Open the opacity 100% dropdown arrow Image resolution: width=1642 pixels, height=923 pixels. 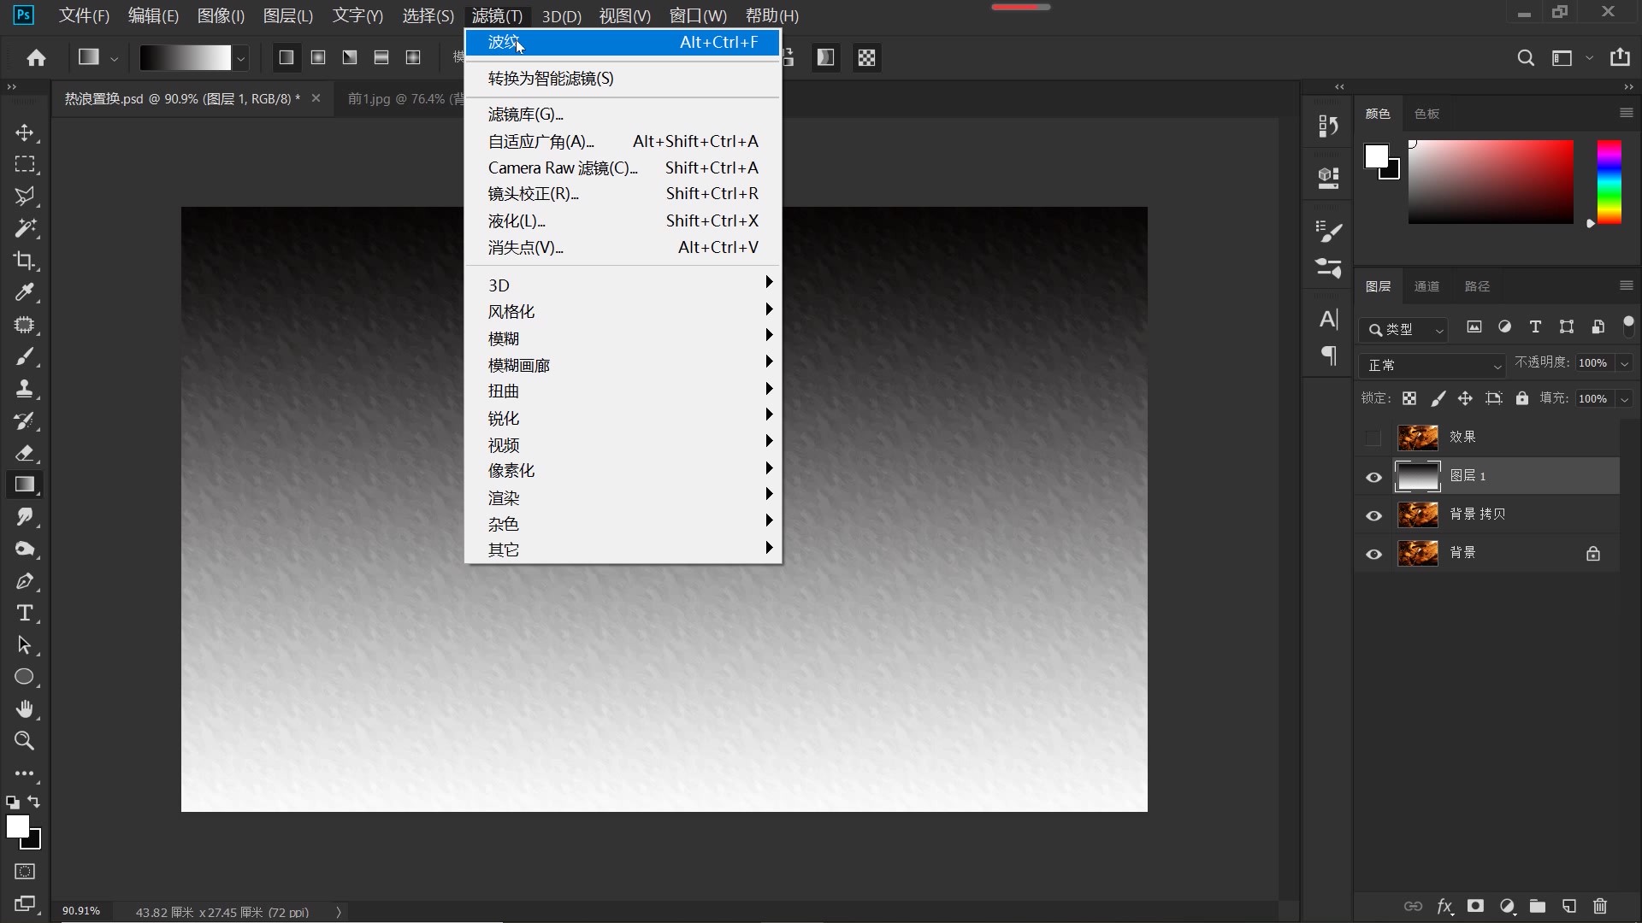pos(1624,364)
